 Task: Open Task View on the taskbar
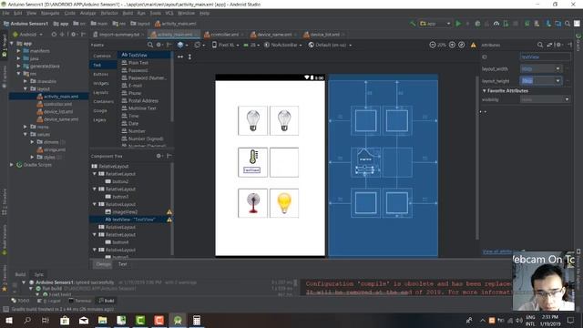click(46, 320)
